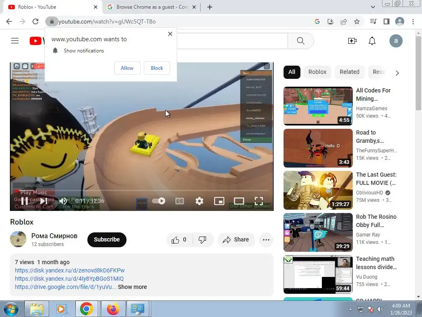Switch to Browse Chrome as guest tab
This screenshot has width=422, height=317.
(151, 7)
